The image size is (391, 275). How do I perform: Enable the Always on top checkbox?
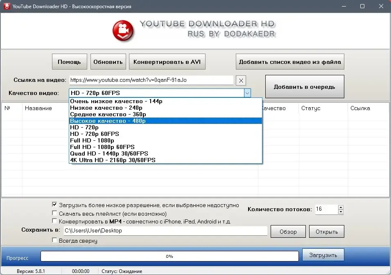coord(54,241)
